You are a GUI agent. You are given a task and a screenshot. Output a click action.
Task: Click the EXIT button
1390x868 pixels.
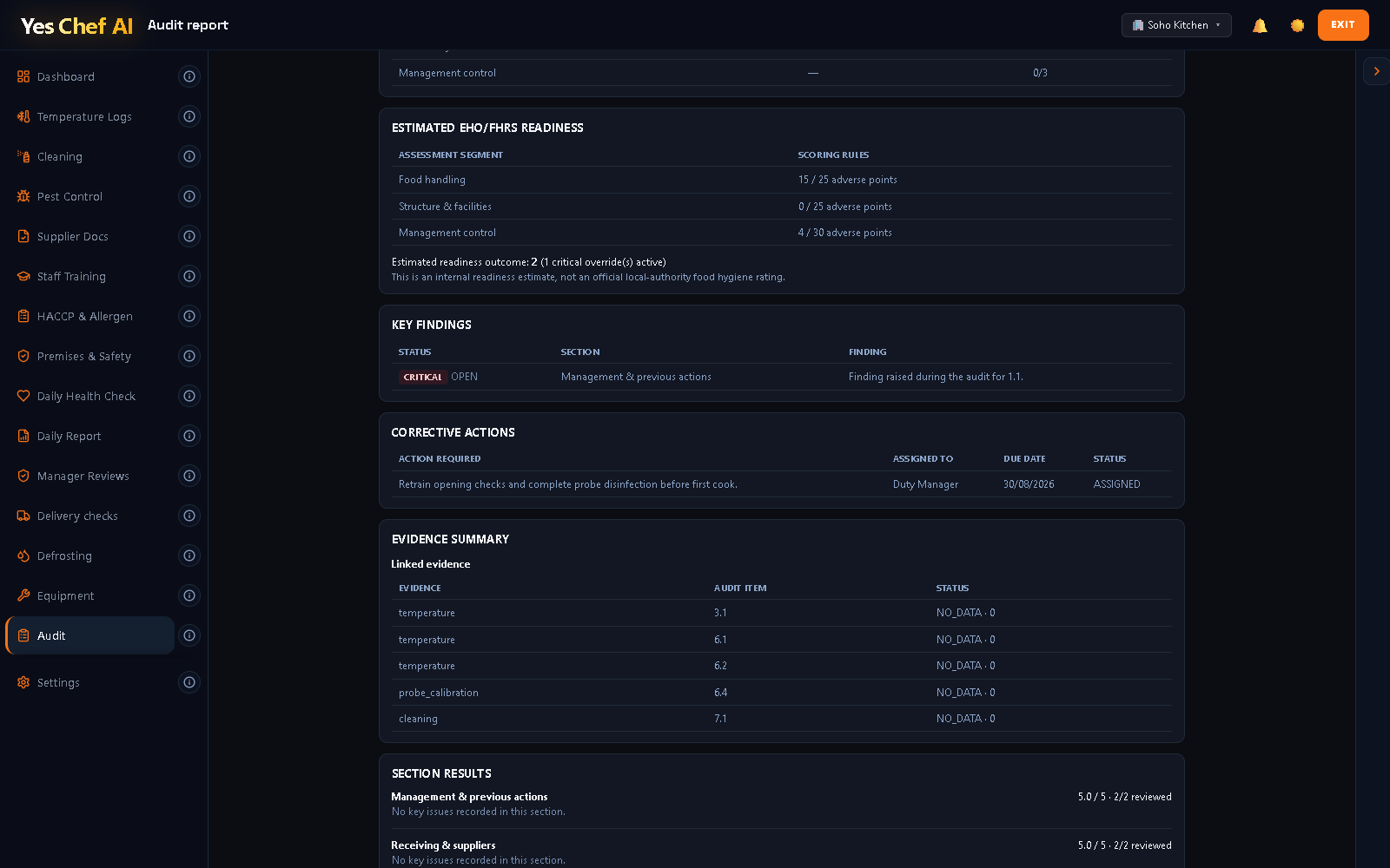click(x=1343, y=25)
